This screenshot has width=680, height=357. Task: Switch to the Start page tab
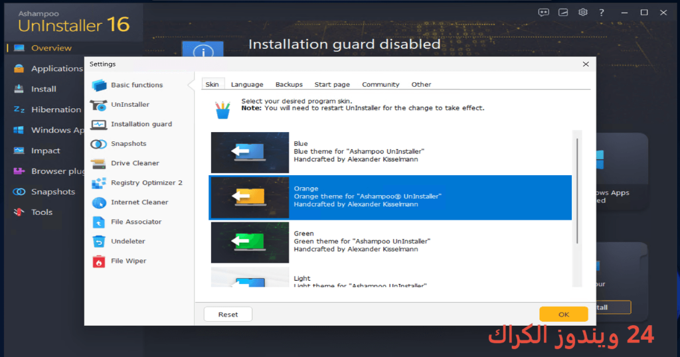click(332, 84)
